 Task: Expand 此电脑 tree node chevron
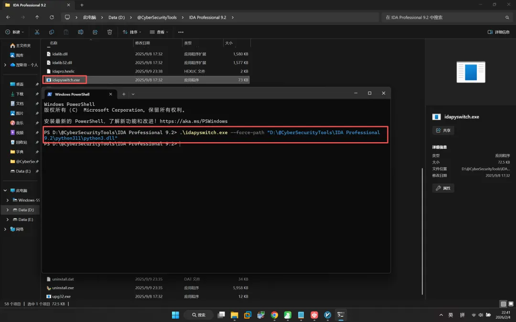pyautogui.click(x=5, y=190)
